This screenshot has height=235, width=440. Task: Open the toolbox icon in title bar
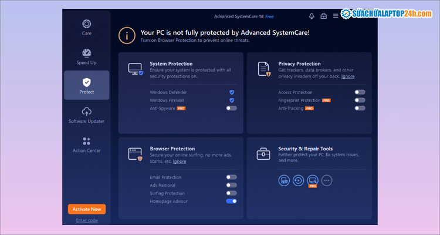tap(323, 16)
